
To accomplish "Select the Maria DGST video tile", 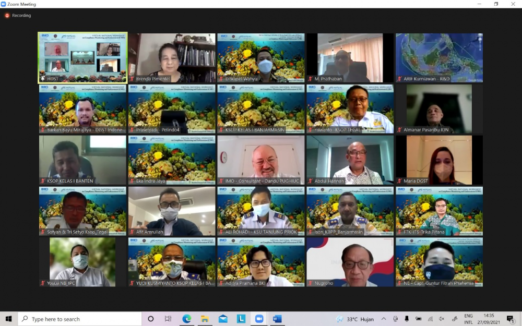I will pyautogui.click(x=439, y=160).
